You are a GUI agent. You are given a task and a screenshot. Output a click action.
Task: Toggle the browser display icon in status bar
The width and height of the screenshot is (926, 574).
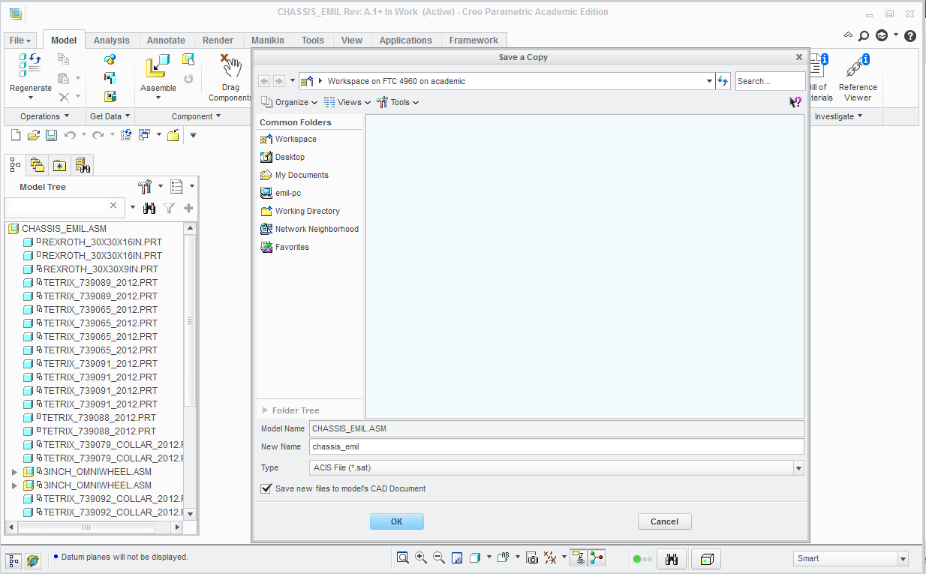(x=32, y=560)
